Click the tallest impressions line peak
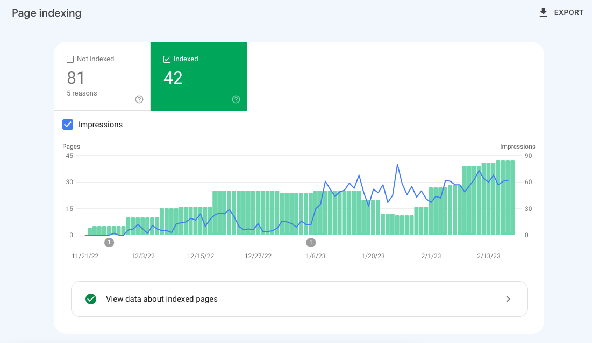This screenshot has width=592, height=343. (397, 165)
